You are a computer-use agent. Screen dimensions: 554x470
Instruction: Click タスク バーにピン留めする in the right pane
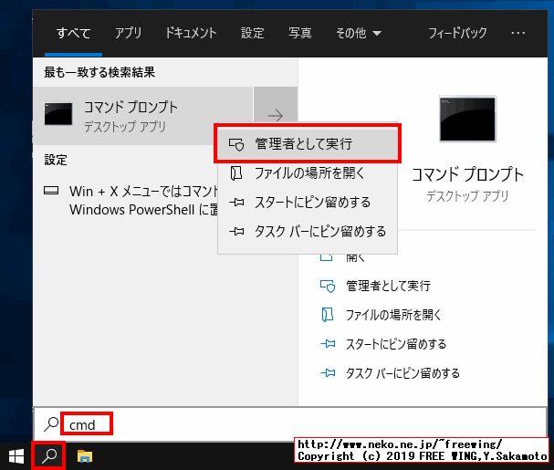point(402,373)
